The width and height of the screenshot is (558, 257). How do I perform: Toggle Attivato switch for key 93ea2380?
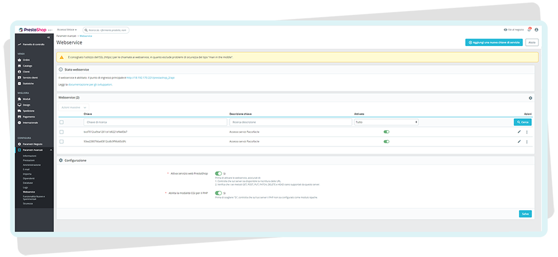[387, 141]
